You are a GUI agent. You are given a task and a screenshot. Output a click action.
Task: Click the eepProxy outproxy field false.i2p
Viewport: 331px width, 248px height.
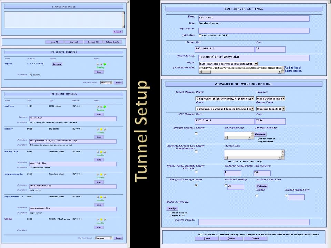coord(73,119)
